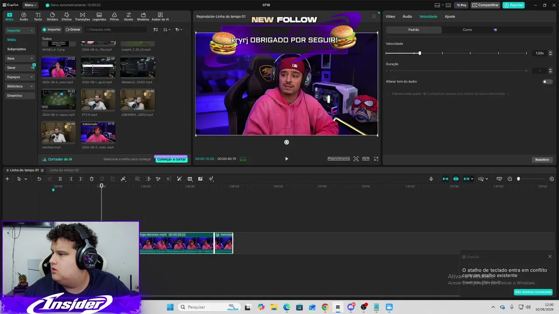
Task: Open the Áudio panel
Action: [x=24, y=17]
